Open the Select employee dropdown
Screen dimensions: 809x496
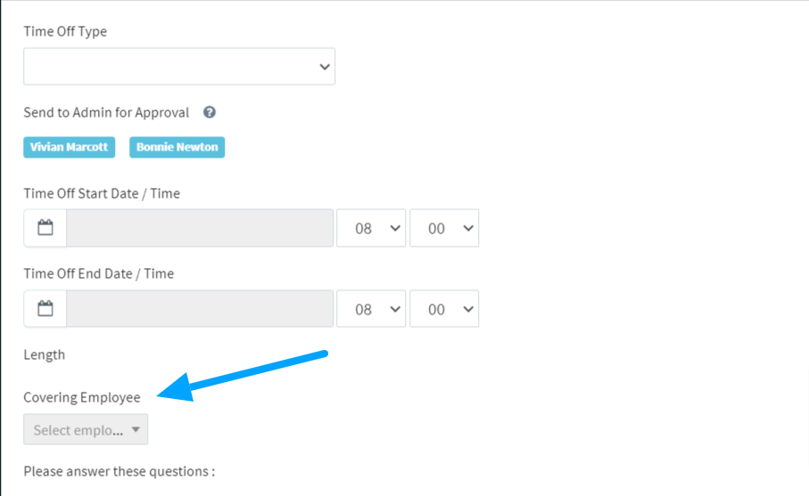(x=86, y=429)
